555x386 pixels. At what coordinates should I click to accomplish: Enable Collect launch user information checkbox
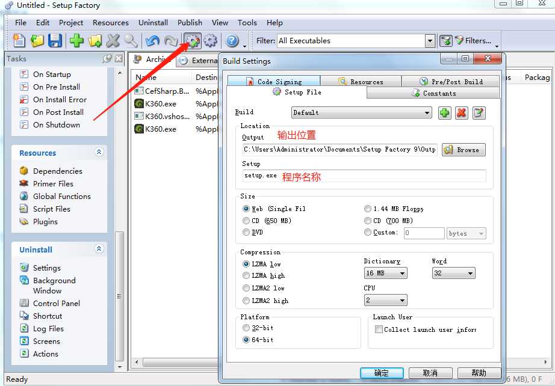[379, 329]
